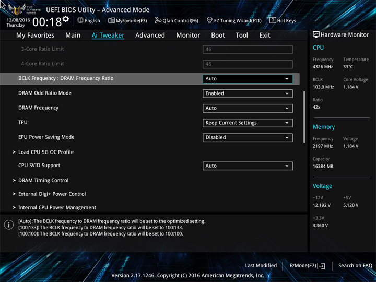Open the CPU SVID Support dropdown

click(248, 166)
